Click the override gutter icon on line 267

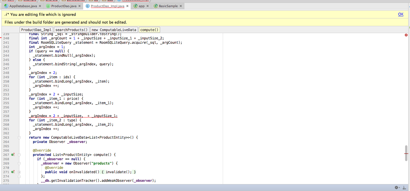coord(13,155)
